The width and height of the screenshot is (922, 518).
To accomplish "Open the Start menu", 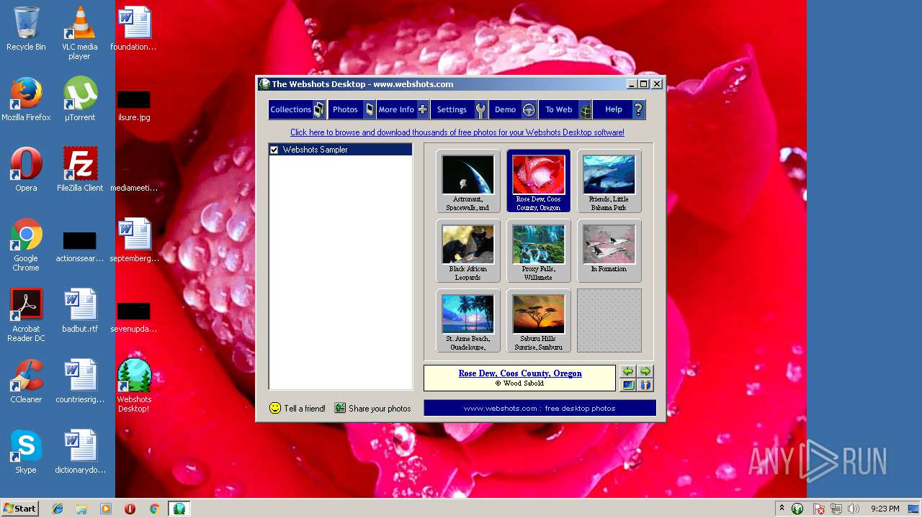I will [x=19, y=509].
